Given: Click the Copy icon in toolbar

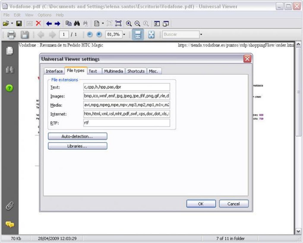Looking at the screenshot, I should pos(68,23).
